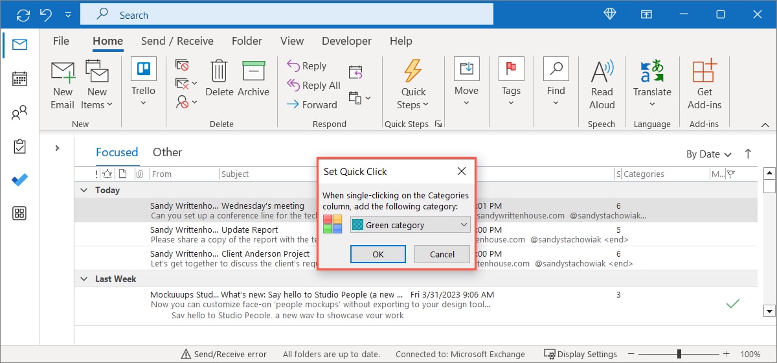Adjust the zoom slider handle
This screenshot has height=363, width=777.
(679, 354)
